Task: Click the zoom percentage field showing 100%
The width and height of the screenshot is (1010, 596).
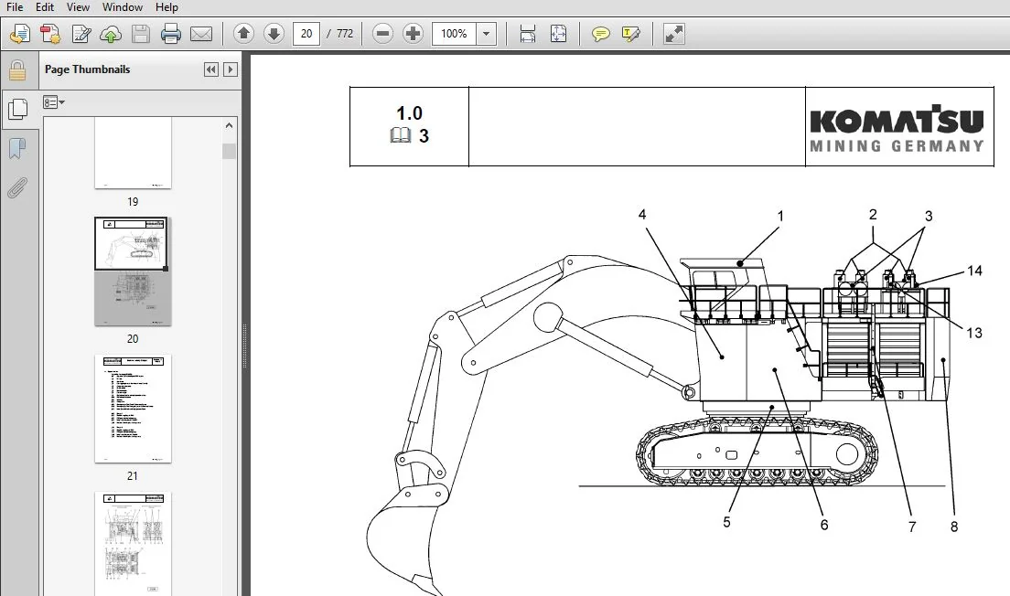Action: pyautogui.click(x=454, y=34)
